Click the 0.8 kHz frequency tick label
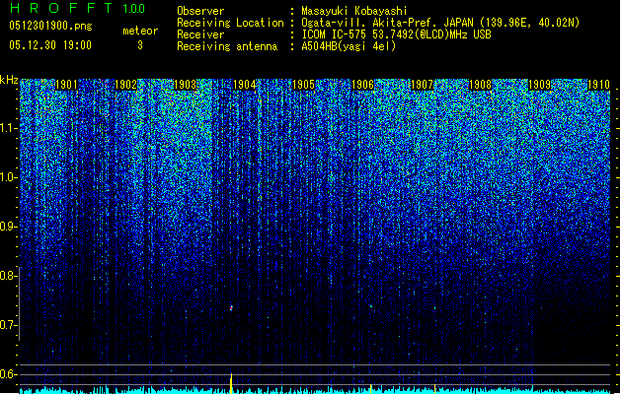 pyautogui.click(x=8, y=276)
